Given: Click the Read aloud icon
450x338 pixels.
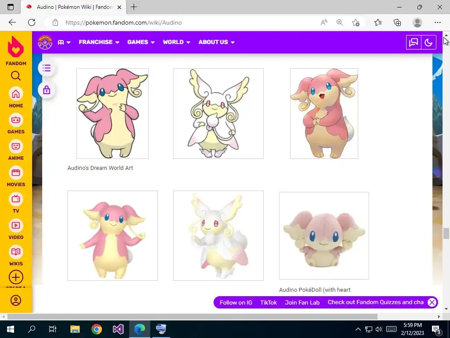Looking at the screenshot, I should click(x=324, y=22).
